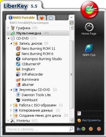This screenshot has width=106, height=137.
Task: Click the document icon above Инструменты
Action: [x=79, y=113]
